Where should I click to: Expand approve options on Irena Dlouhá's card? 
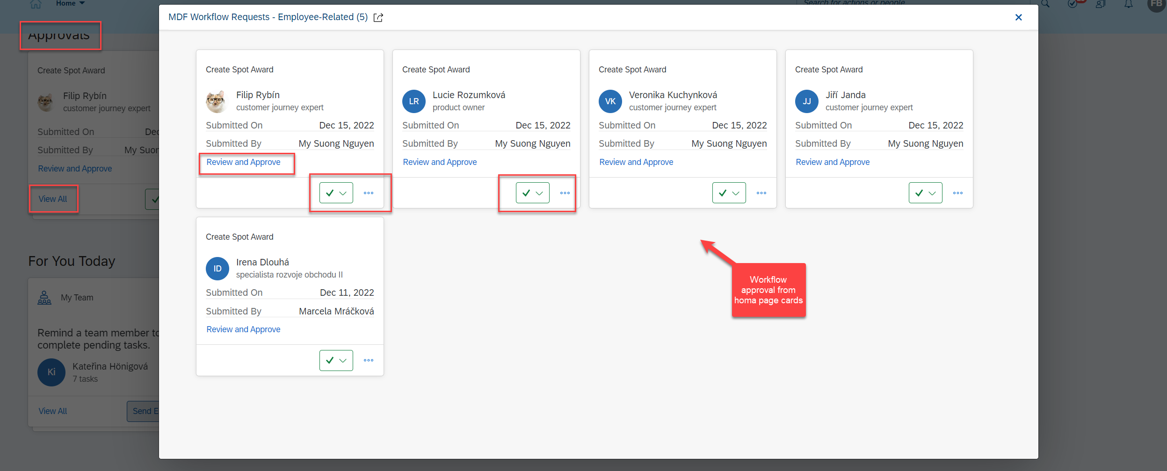[x=343, y=360]
